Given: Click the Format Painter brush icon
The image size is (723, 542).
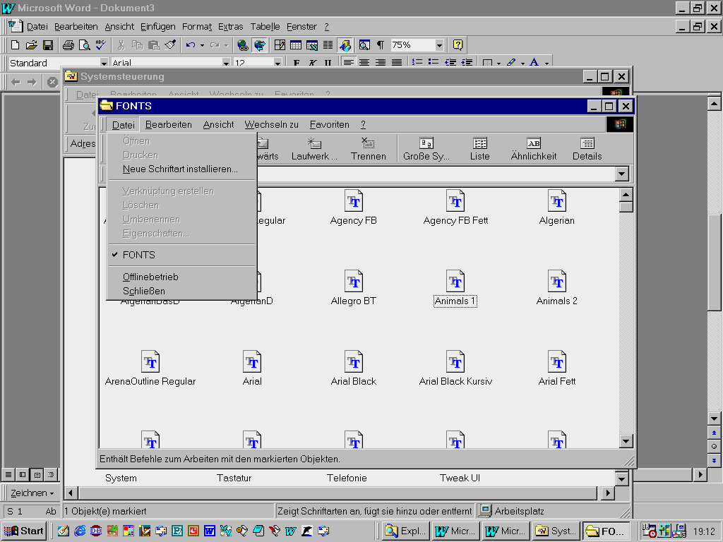Looking at the screenshot, I should pos(170,45).
